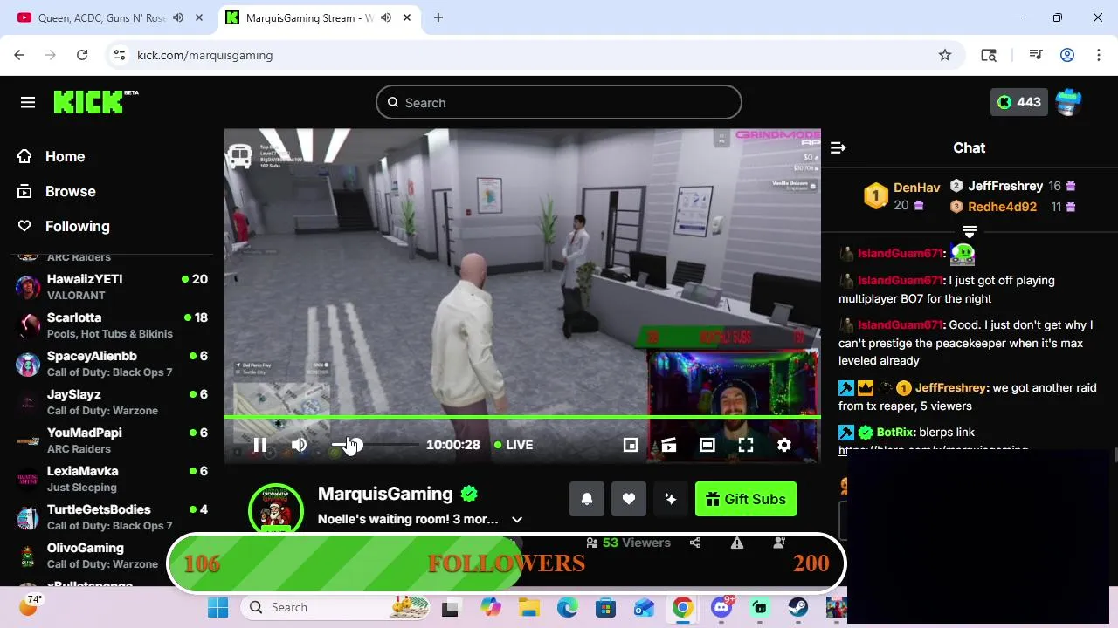Share the stream
This screenshot has height=628, width=1118.
695,543
